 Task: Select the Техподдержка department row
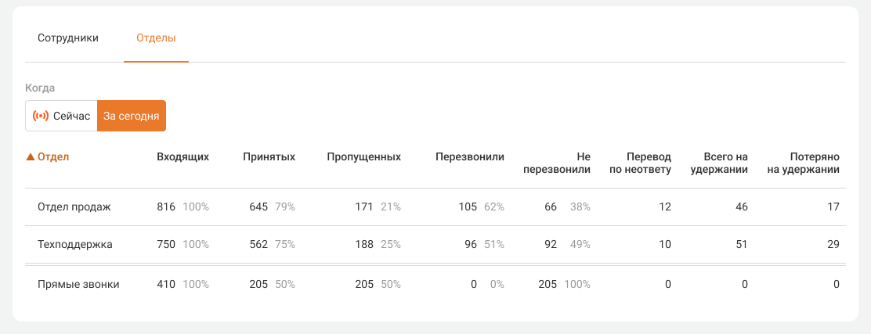click(x=75, y=245)
